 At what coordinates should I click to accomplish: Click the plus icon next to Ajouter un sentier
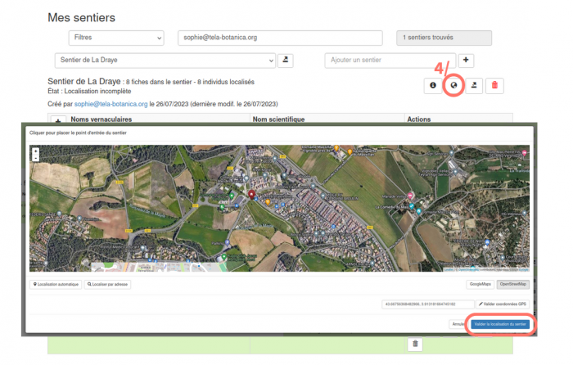[x=466, y=61]
